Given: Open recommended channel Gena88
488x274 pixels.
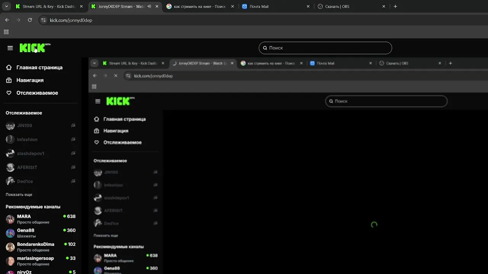Looking at the screenshot, I should (x=41, y=233).
